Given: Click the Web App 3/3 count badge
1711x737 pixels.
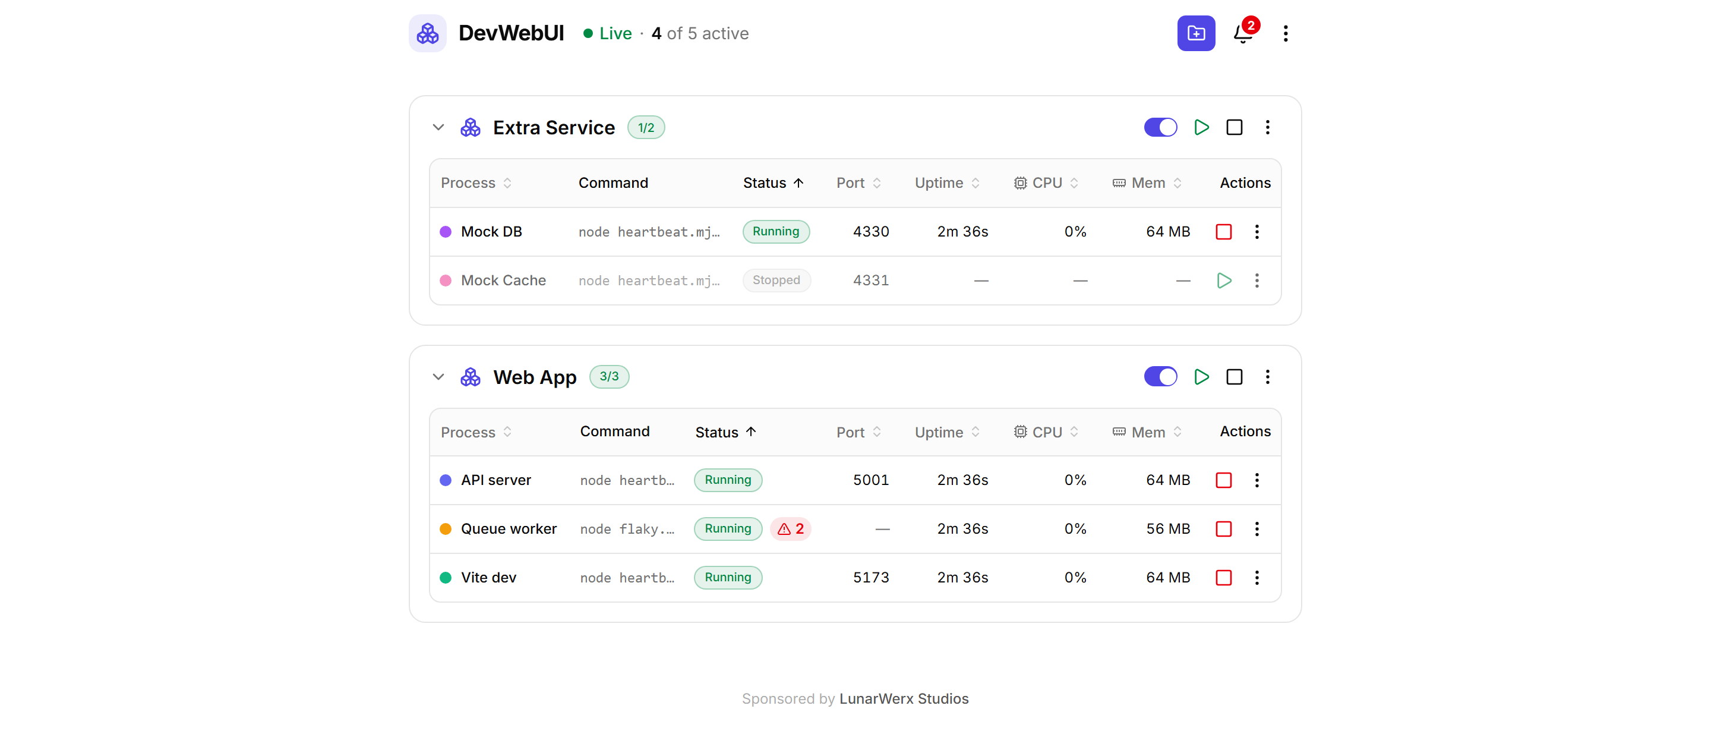Looking at the screenshot, I should (608, 377).
